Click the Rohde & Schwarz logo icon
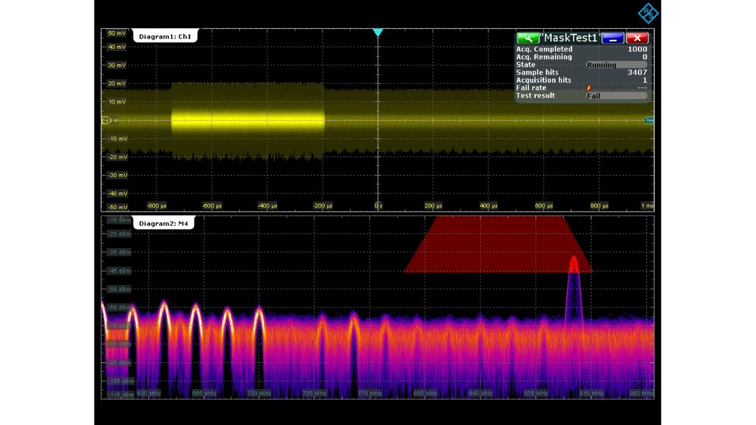The image size is (756, 425). click(647, 13)
